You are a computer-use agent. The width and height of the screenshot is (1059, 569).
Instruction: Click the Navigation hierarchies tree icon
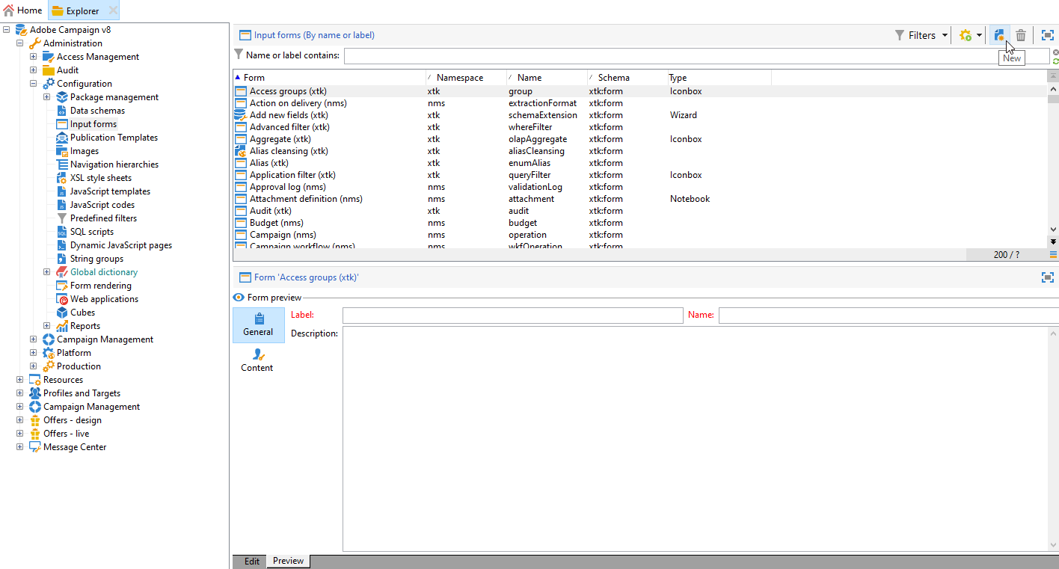[62, 164]
